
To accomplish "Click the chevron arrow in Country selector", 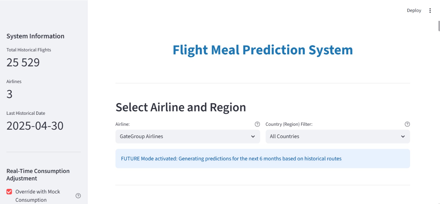I will coord(403,136).
